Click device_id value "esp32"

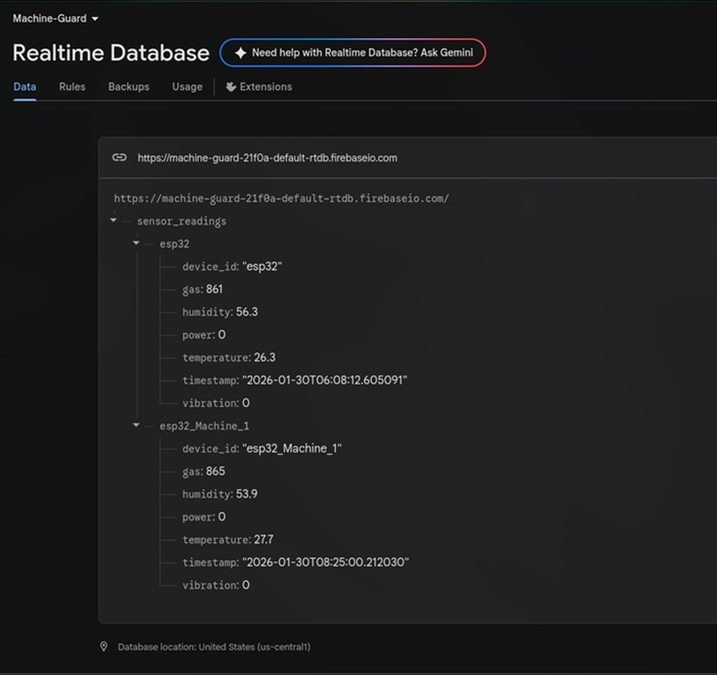(262, 267)
